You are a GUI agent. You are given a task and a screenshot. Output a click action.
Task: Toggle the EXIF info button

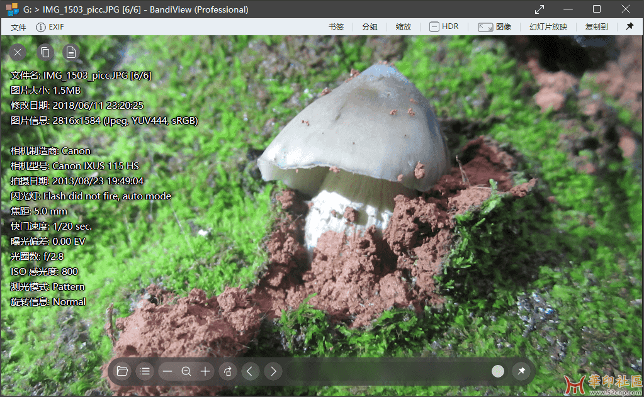click(x=50, y=27)
